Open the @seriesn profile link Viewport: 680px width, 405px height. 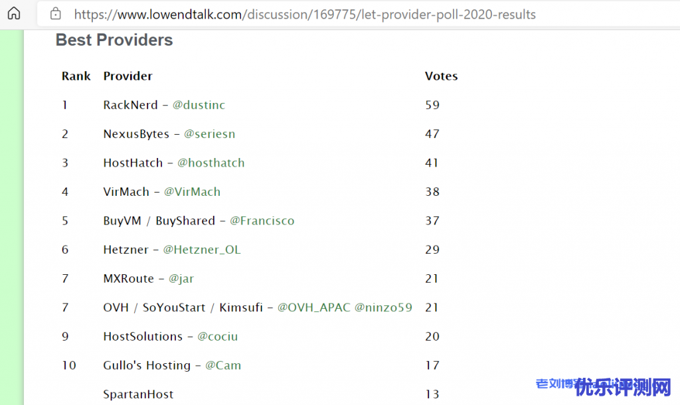pyautogui.click(x=209, y=134)
